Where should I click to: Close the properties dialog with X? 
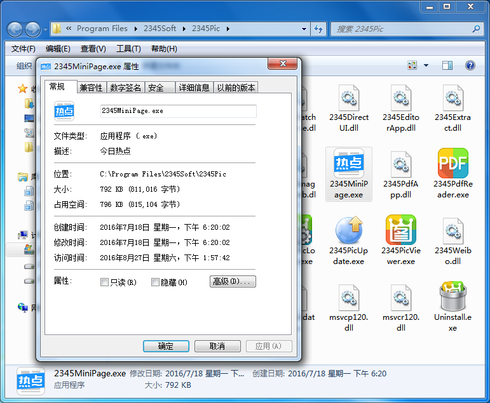[x=283, y=63]
